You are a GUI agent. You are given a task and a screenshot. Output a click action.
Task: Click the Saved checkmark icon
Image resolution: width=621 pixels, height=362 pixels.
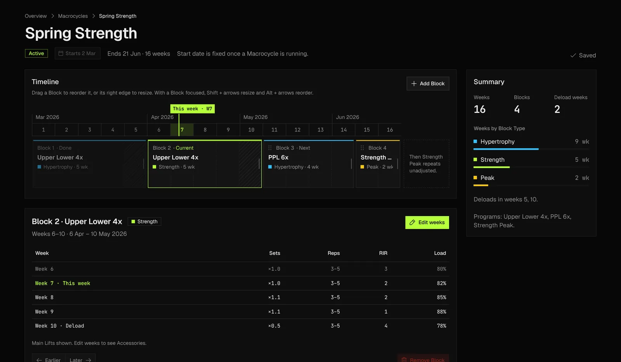pos(573,55)
